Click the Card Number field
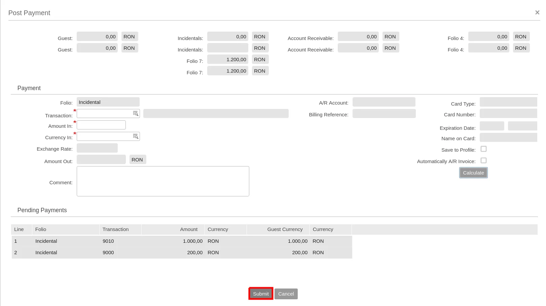This screenshot has height=306, width=546. 508,113
